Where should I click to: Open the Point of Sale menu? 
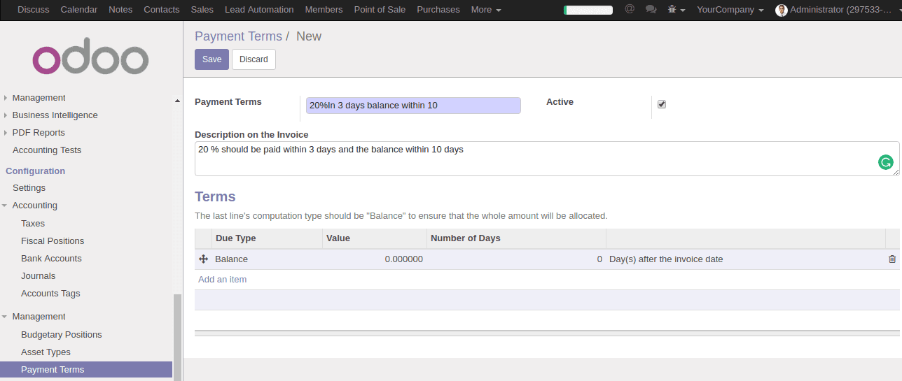[x=379, y=10]
